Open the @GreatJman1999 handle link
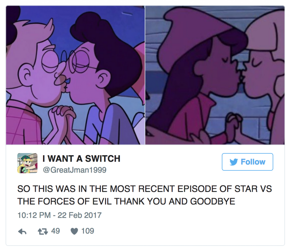 75,170
